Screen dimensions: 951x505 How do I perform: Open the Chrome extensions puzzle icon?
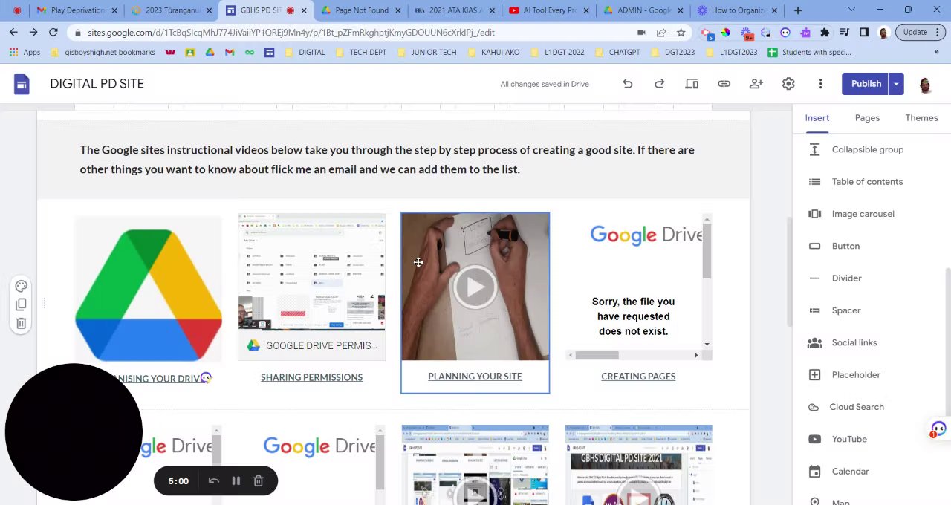(825, 33)
